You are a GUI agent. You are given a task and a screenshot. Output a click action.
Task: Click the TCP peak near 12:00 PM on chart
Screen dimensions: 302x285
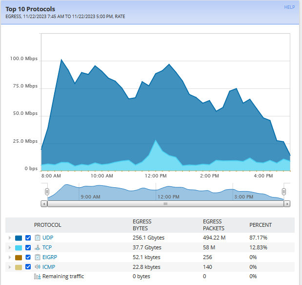pyautogui.click(x=156, y=140)
